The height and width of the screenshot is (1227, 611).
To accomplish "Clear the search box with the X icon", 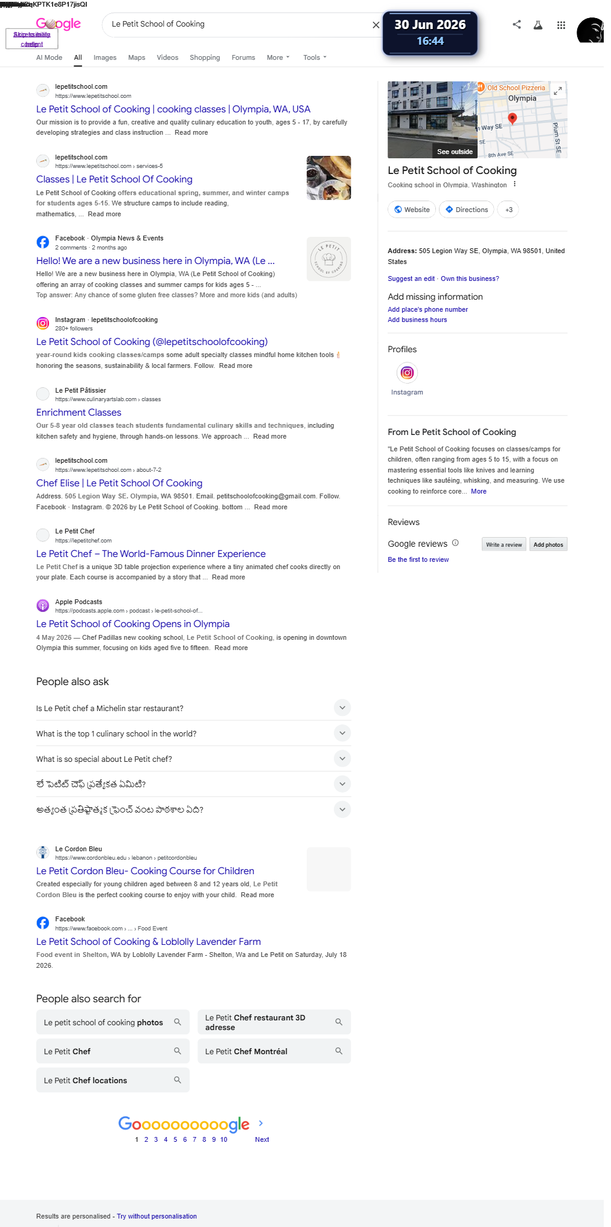I will coord(376,25).
